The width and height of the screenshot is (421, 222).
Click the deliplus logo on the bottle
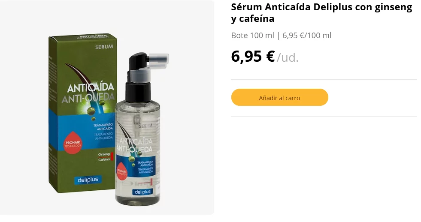142,192
